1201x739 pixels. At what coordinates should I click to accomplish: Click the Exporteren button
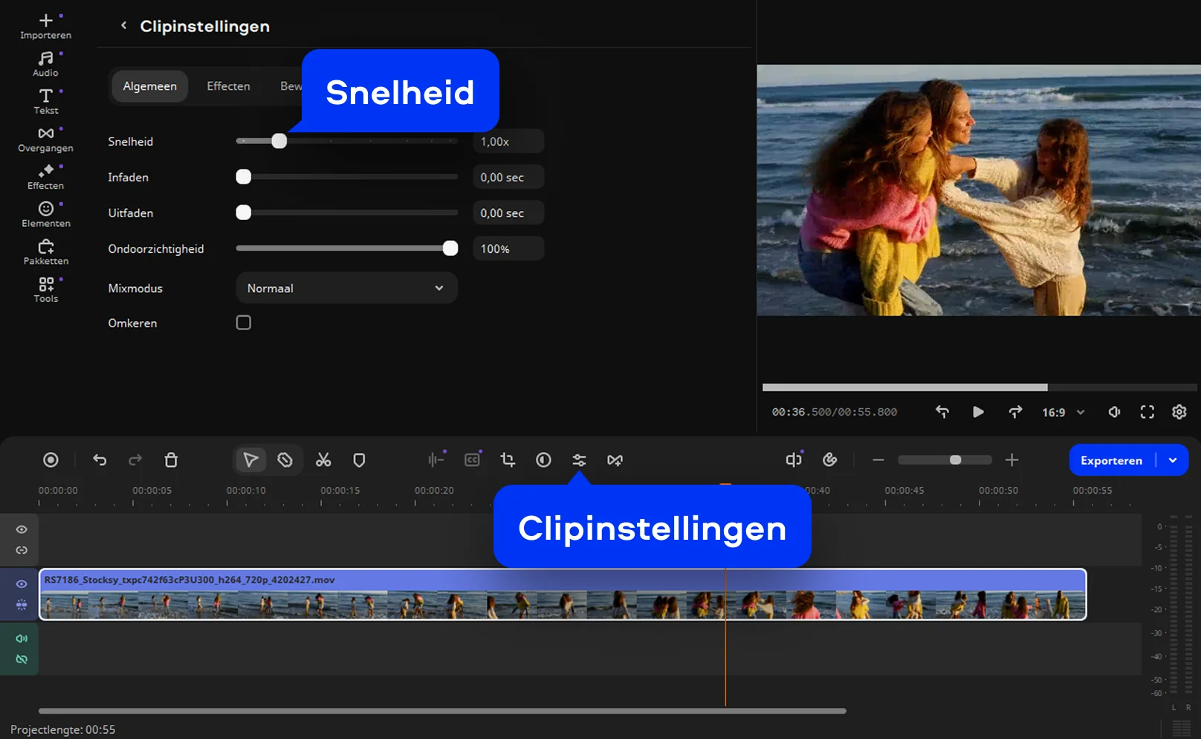coord(1111,460)
